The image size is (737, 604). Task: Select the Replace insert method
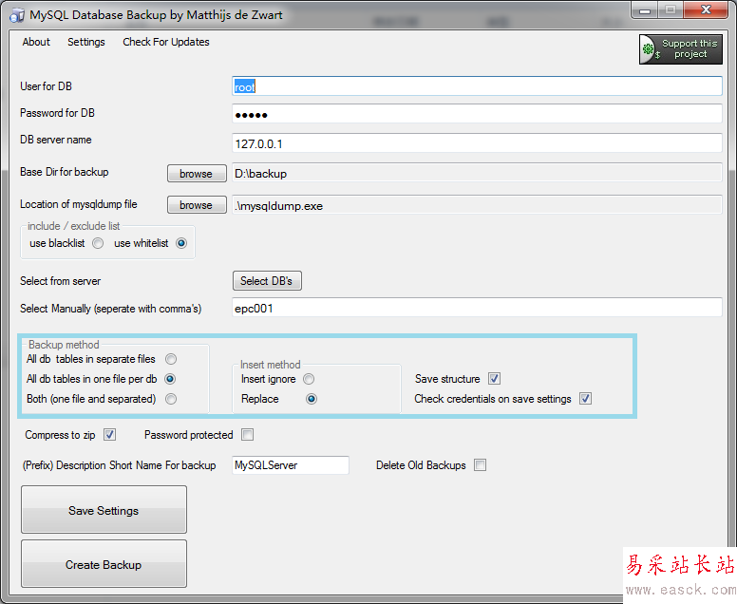point(312,399)
